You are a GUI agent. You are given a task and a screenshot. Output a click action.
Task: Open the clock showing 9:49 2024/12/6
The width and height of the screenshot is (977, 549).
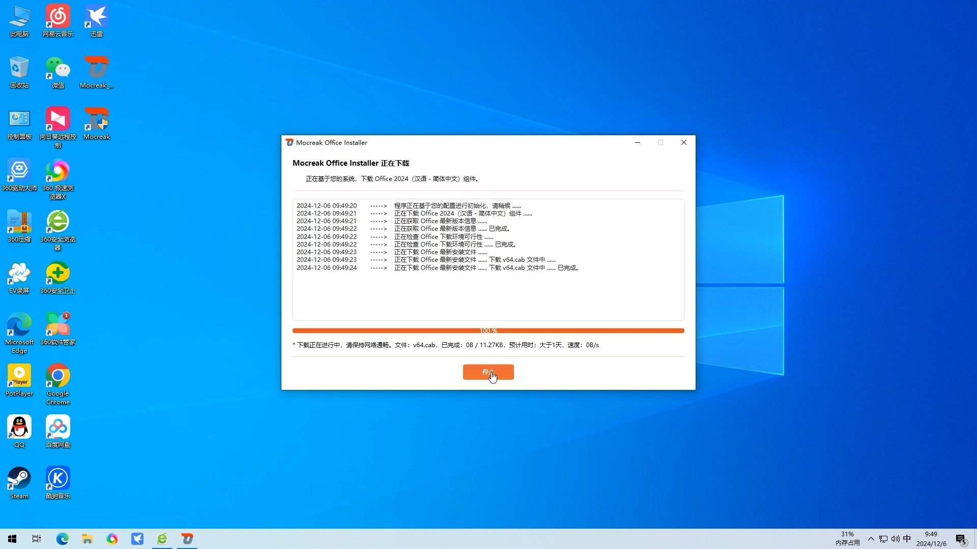(931, 539)
